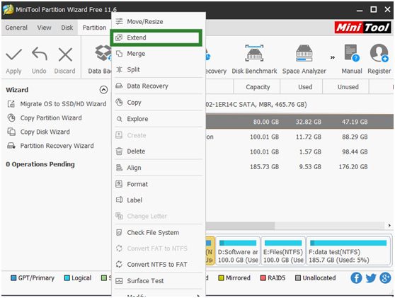Select F:data test(NTFS) partition block
This screenshot has width=395, height=298.
click(x=348, y=251)
